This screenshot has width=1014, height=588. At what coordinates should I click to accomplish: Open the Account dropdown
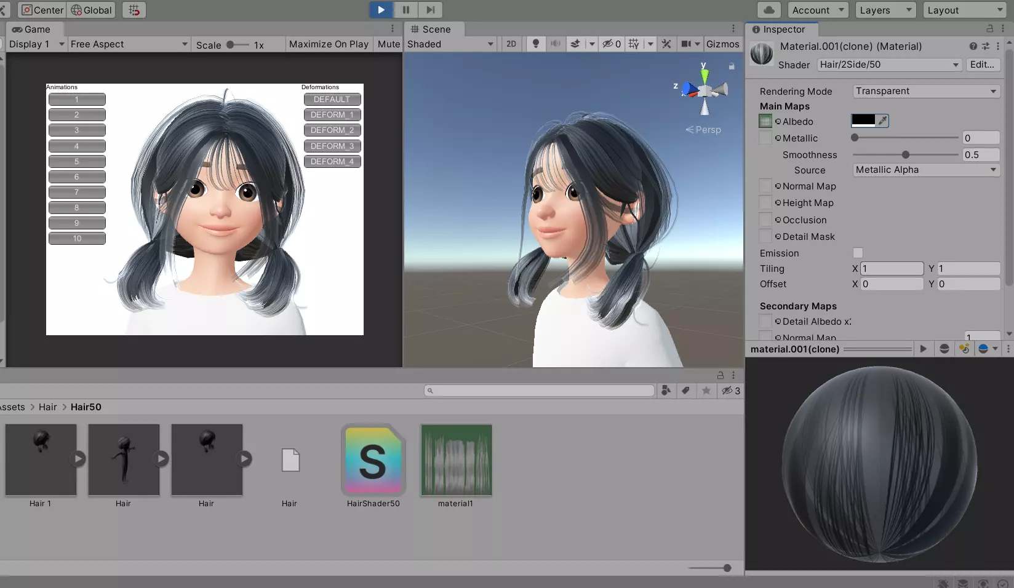818,10
